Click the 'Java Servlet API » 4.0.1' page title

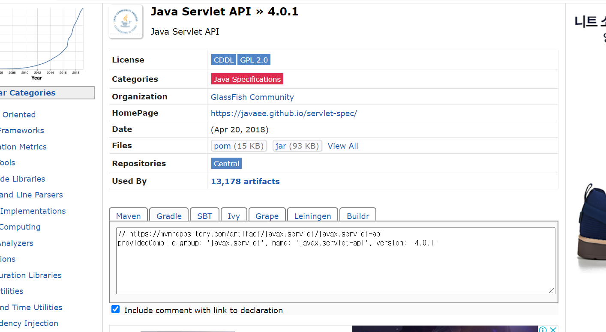click(224, 12)
